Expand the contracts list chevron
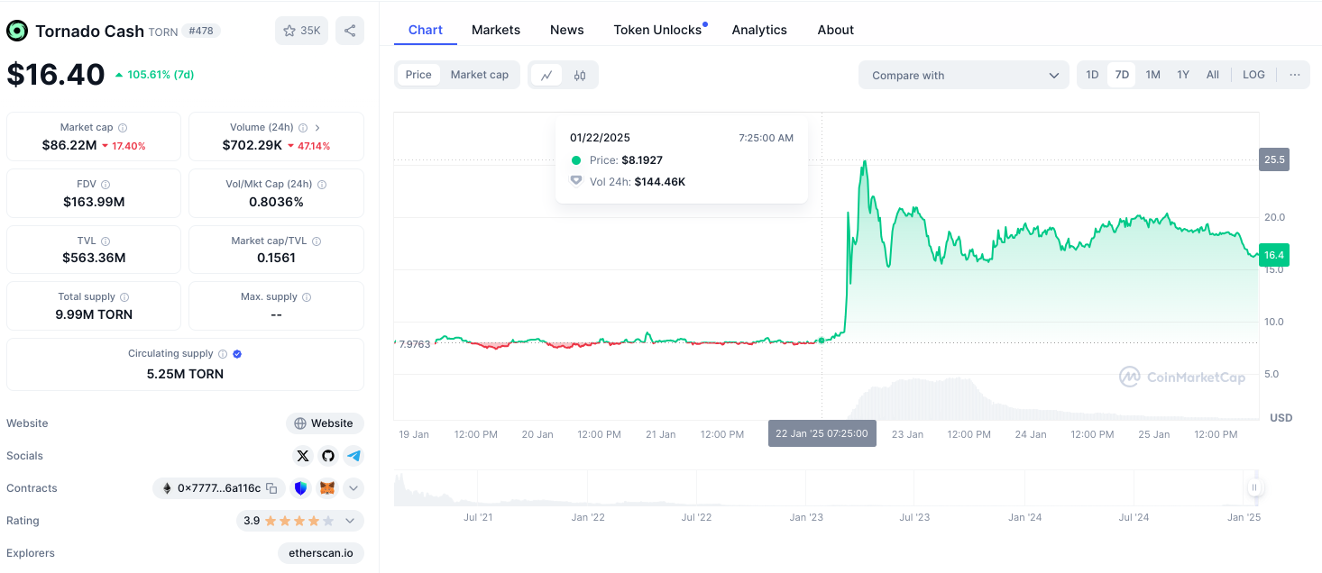This screenshot has height=573, width=1322. [353, 488]
